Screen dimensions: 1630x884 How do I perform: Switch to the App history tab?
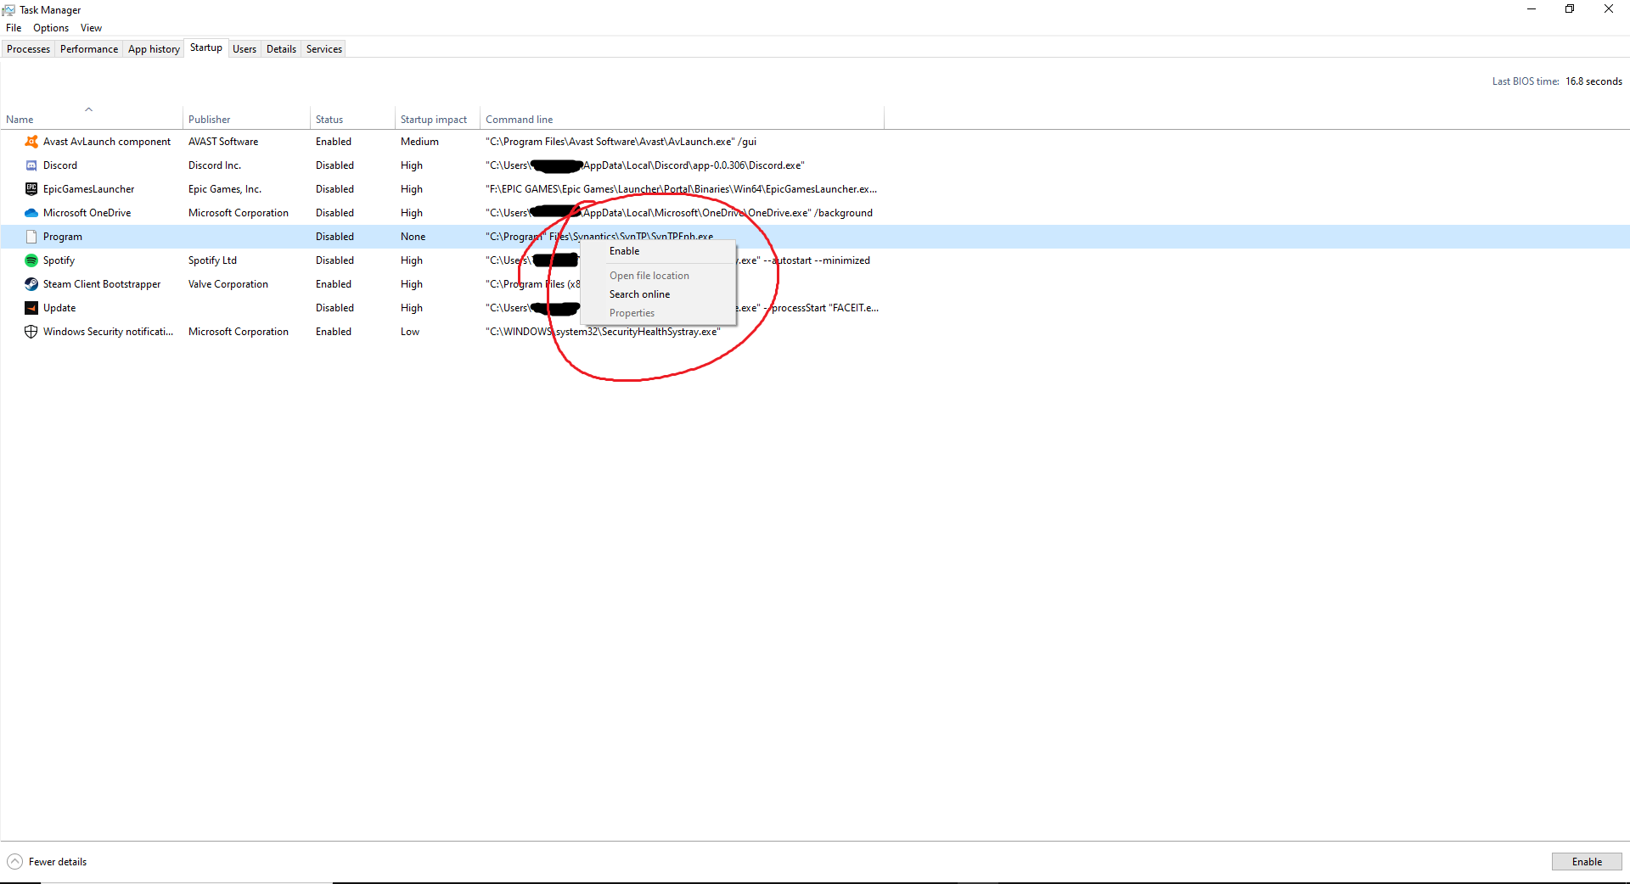[154, 49]
